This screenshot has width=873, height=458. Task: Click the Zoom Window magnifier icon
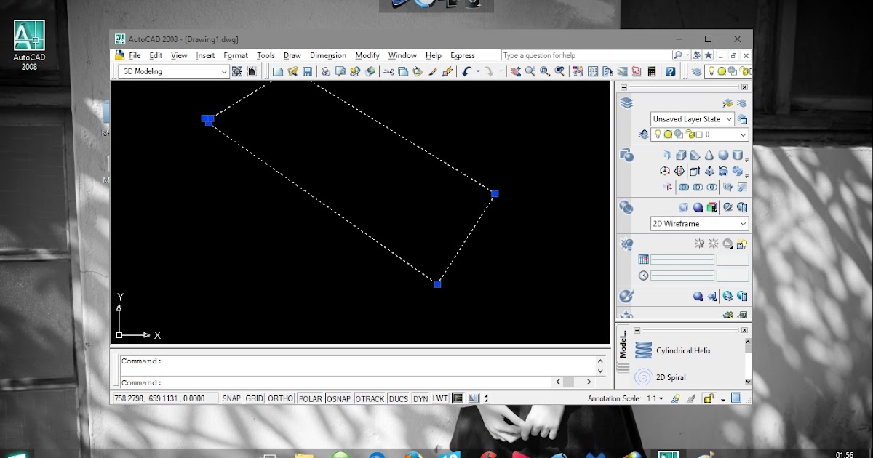pyautogui.click(x=545, y=71)
